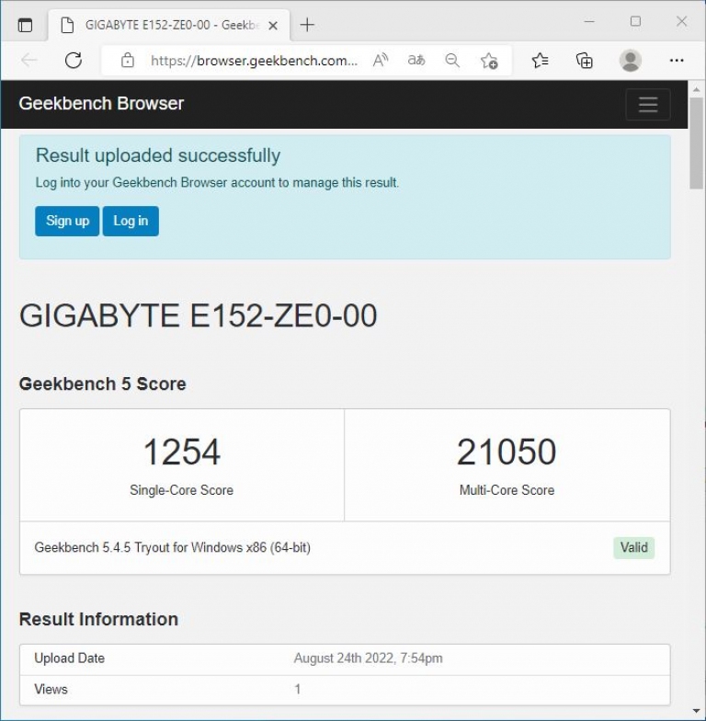Select the GIGABYTE E152-ZE0-00 tab
706x721 pixels.
pyautogui.click(x=169, y=25)
